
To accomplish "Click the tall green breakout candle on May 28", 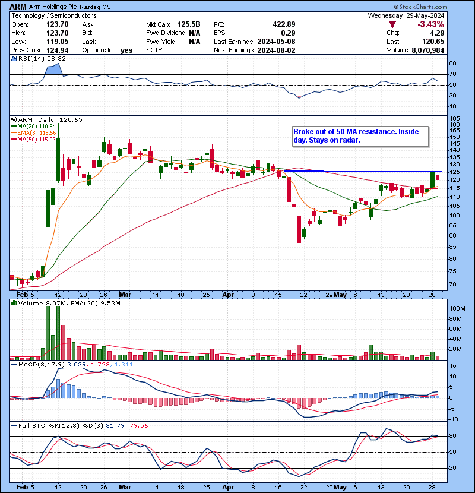I will pyautogui.click(x=433, y=180).
